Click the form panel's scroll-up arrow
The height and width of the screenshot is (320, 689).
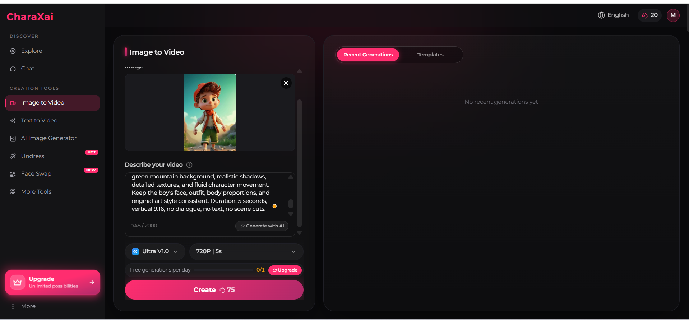299,71
